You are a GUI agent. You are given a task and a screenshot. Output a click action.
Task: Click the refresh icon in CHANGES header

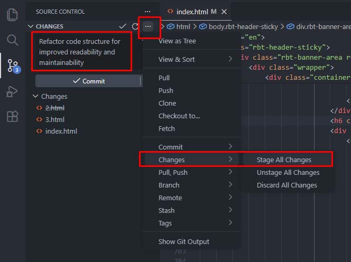pos(135,26)
